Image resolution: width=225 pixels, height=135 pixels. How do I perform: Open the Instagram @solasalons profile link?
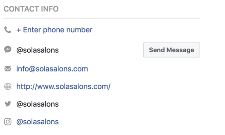[37, 122]
